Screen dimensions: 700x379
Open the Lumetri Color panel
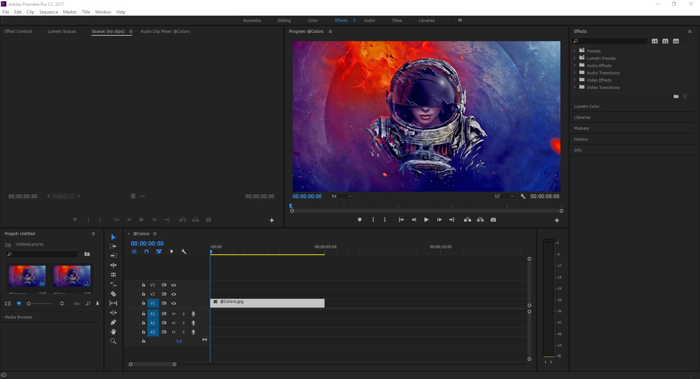pos(587,106)
